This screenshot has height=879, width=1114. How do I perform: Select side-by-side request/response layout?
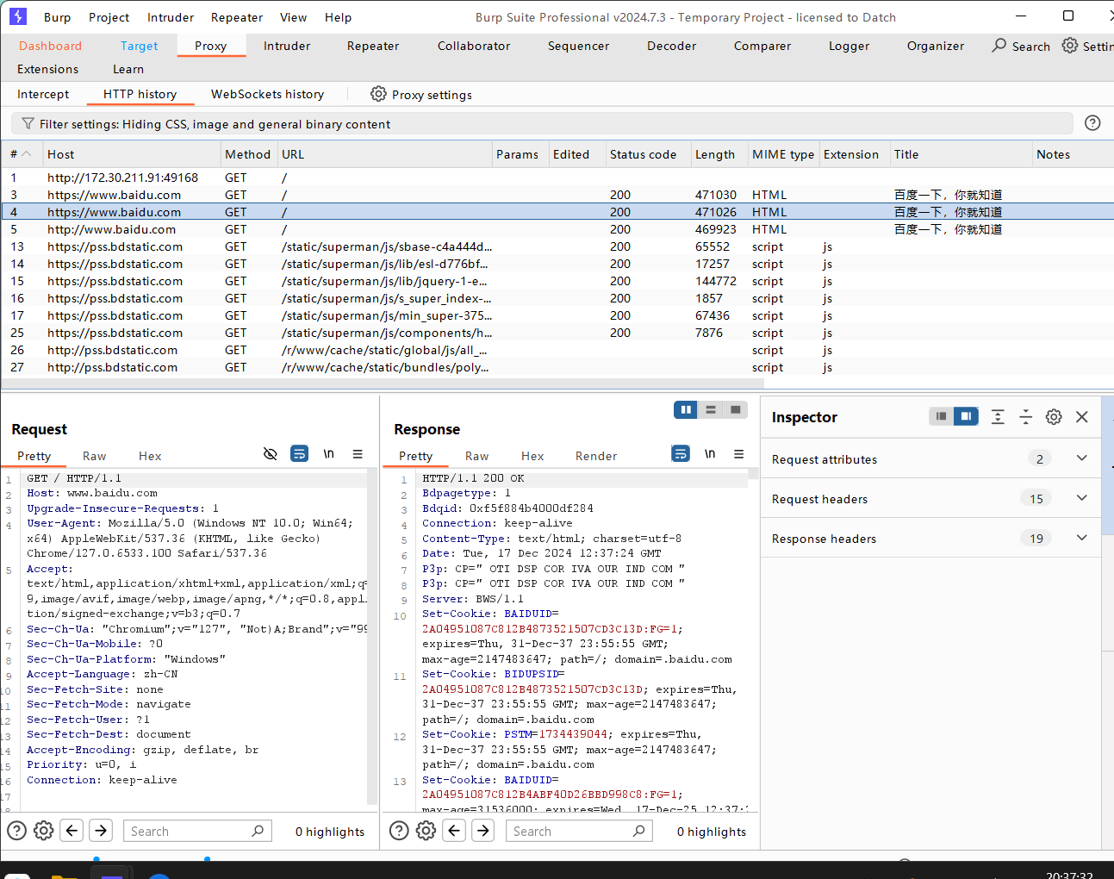coord(686,410)
